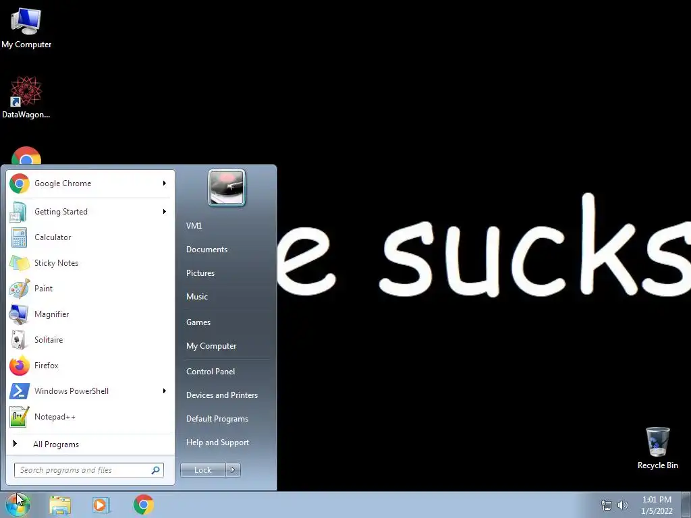Open My Computer in Start menu right pane

point(211,346)
